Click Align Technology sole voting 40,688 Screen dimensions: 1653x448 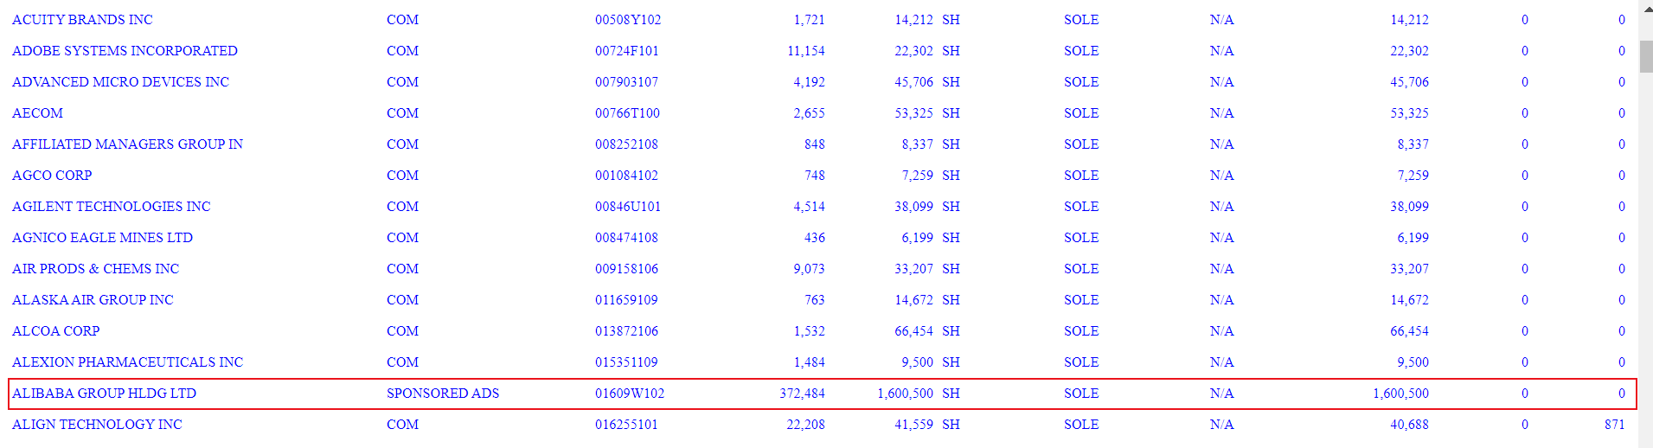click(1409, 425)
